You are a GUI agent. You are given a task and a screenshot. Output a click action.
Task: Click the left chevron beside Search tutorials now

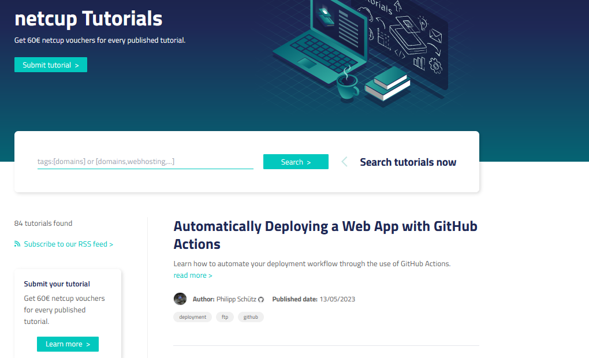click(344, 162)
